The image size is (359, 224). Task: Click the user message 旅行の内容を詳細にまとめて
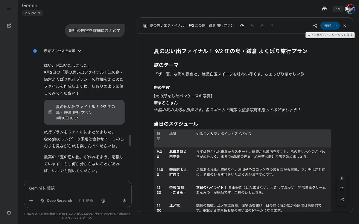[95, 30]
